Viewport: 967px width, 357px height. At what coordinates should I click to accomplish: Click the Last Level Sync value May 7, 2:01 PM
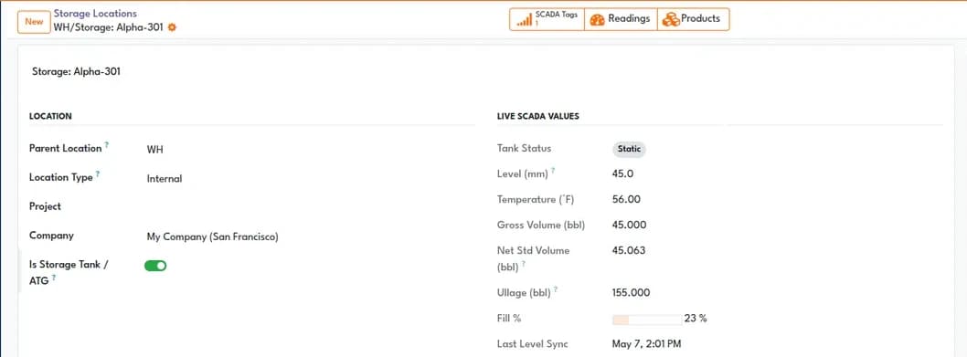646,344
